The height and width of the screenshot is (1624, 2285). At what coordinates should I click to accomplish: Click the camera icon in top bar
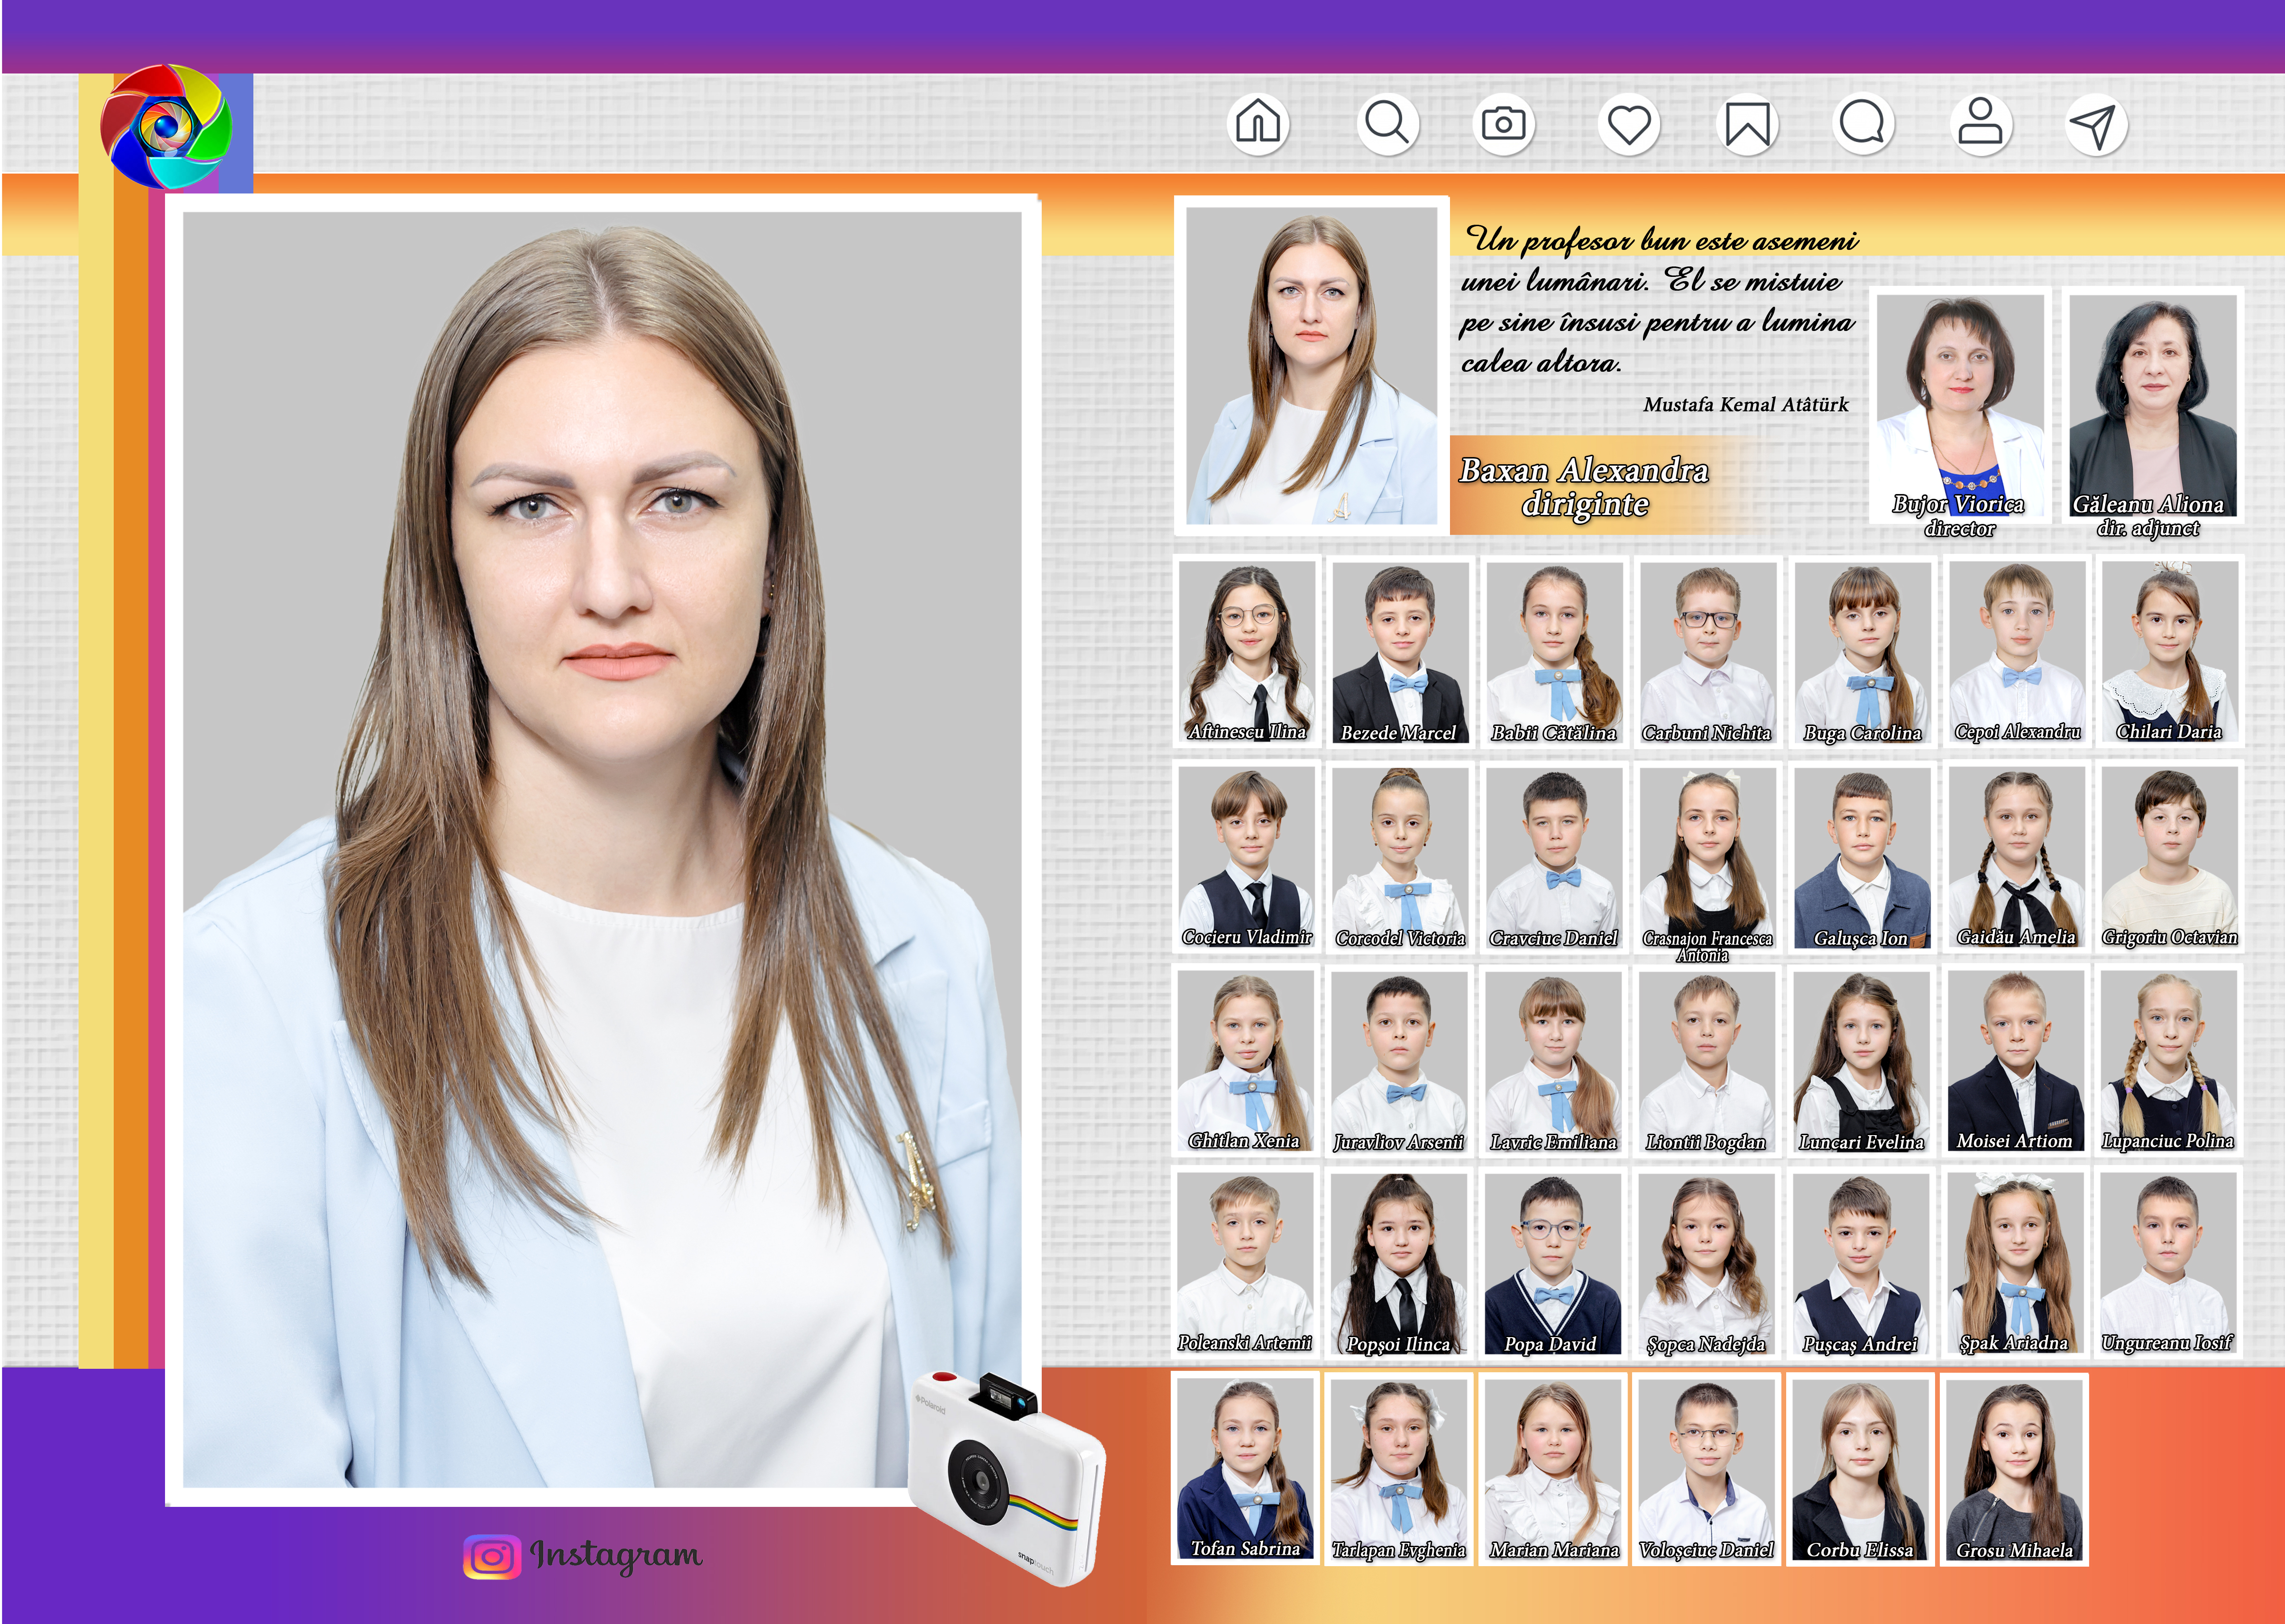1503,124
